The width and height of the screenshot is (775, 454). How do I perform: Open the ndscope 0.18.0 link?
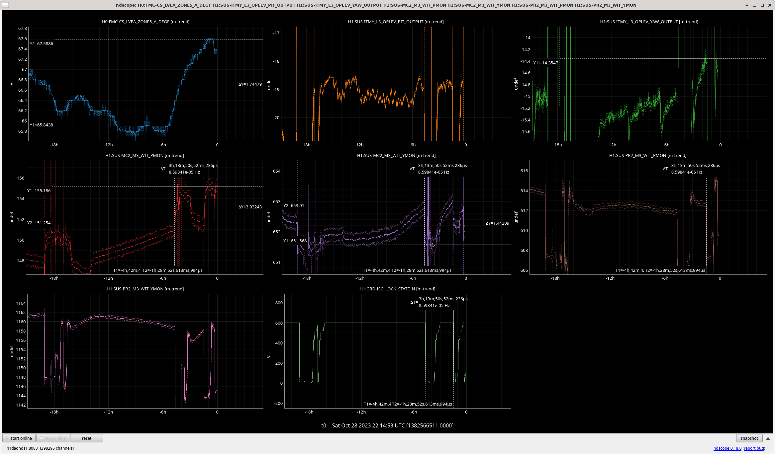click(727, 448)
